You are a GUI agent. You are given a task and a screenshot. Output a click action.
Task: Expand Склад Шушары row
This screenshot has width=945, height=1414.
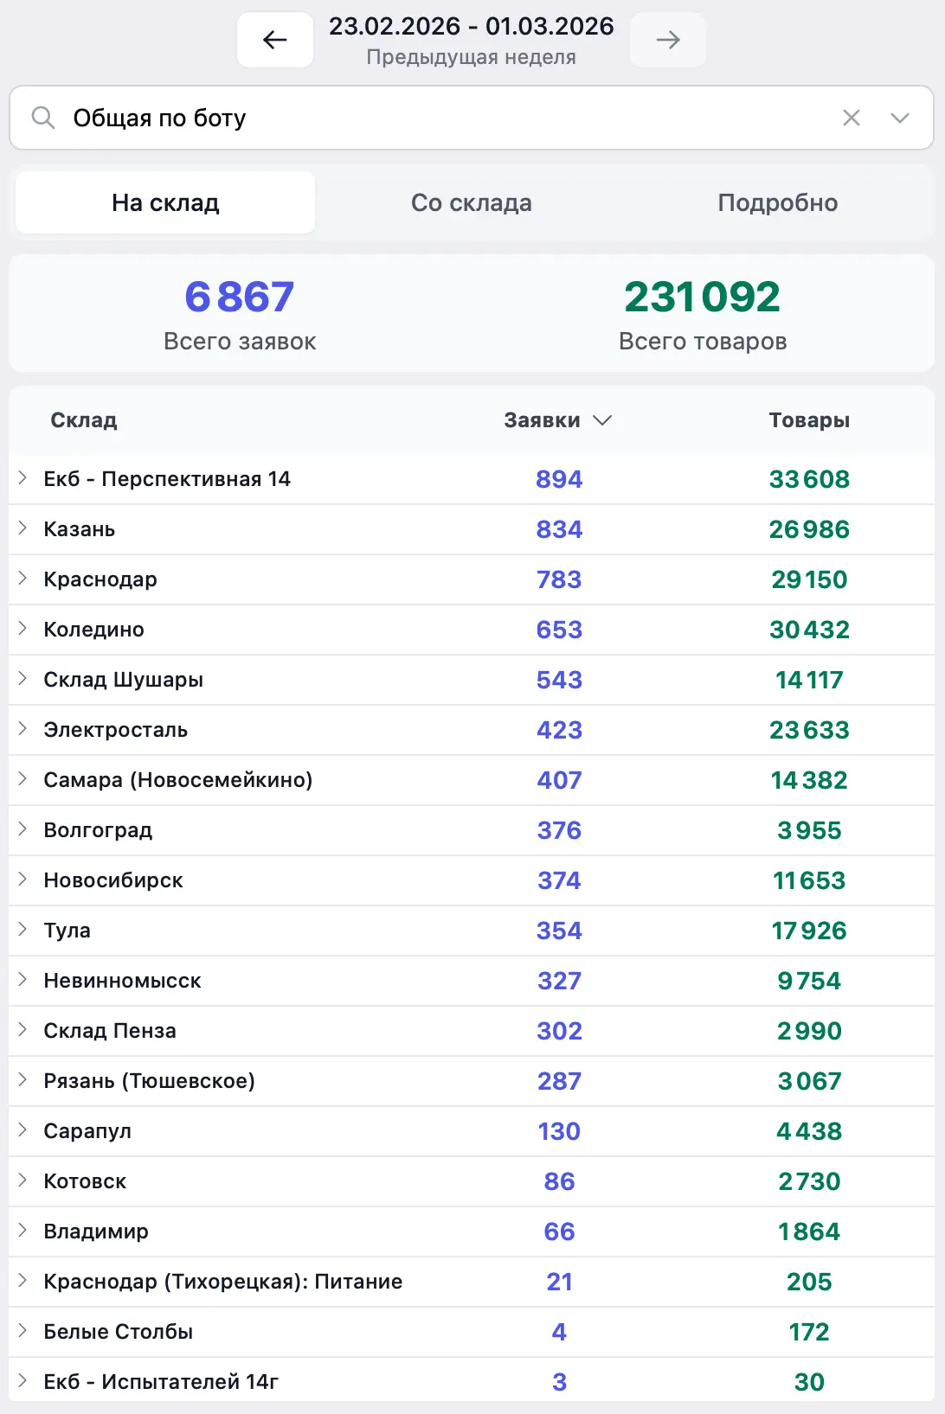coord(23,679)
